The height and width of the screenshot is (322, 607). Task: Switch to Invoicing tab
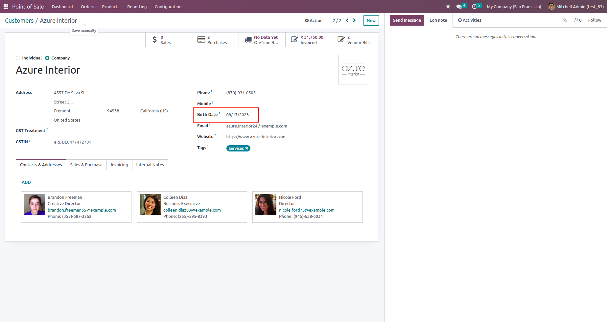(x=119, y=165)
